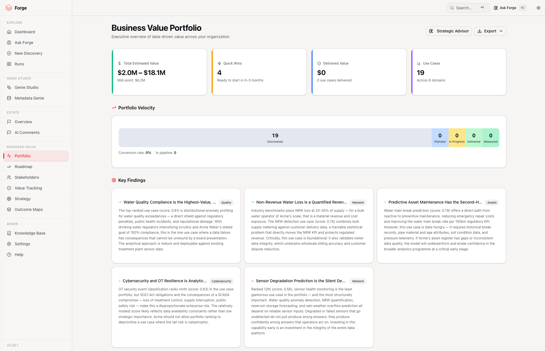The height and width of the screenshot is (351, 545).
Task: Click the Settings gear icon
Action: [x=9, y=244]
